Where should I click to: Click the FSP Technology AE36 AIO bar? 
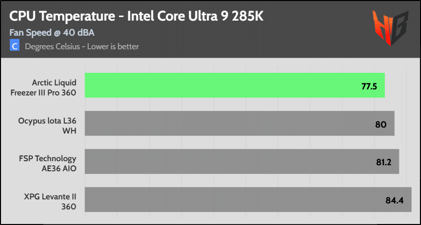pos(242,162)
